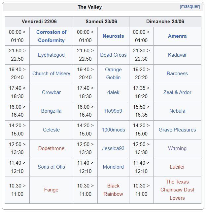Click Friday's 17:40 > 18:30 time cell
Screen dimensions: 207x212
17,92
